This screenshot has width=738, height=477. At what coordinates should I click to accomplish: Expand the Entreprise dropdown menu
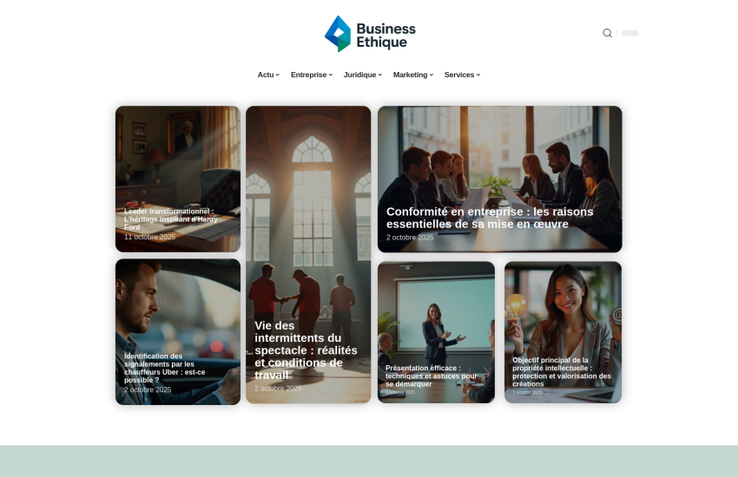click(x=311, y=75)
